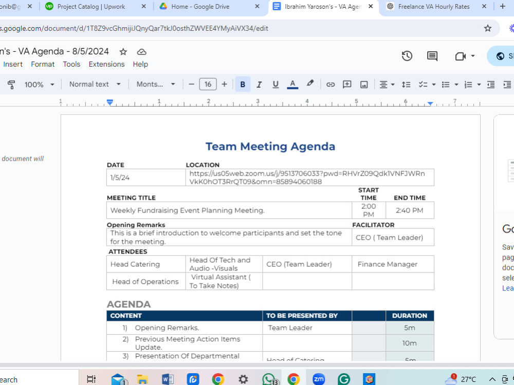Bookmark this page with the address bar star
514x385 pixels.
coord(487,28)
